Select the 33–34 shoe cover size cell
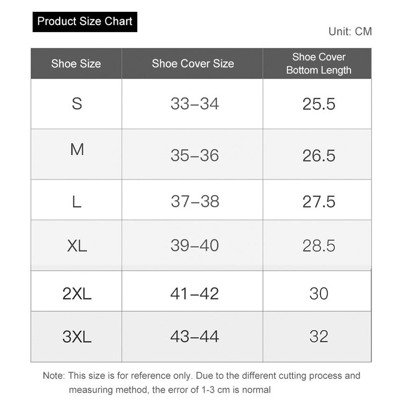 point(195,103)
